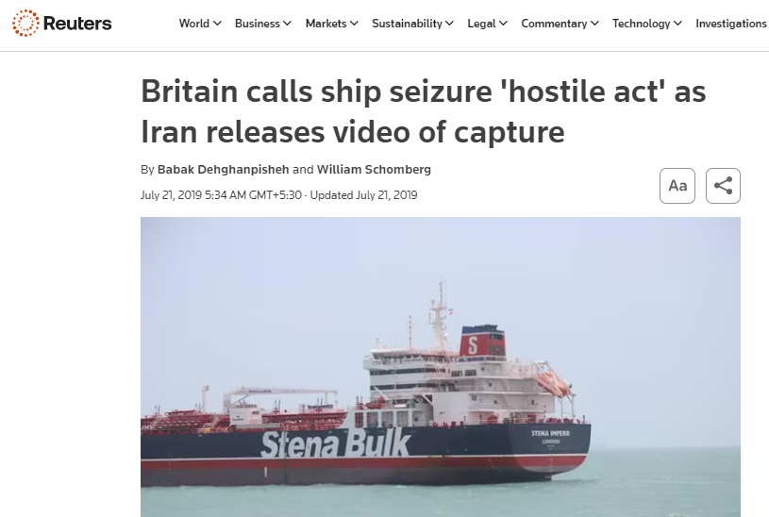Open the Sustainability menu
The image size is (769, 517).
[412, 24]
